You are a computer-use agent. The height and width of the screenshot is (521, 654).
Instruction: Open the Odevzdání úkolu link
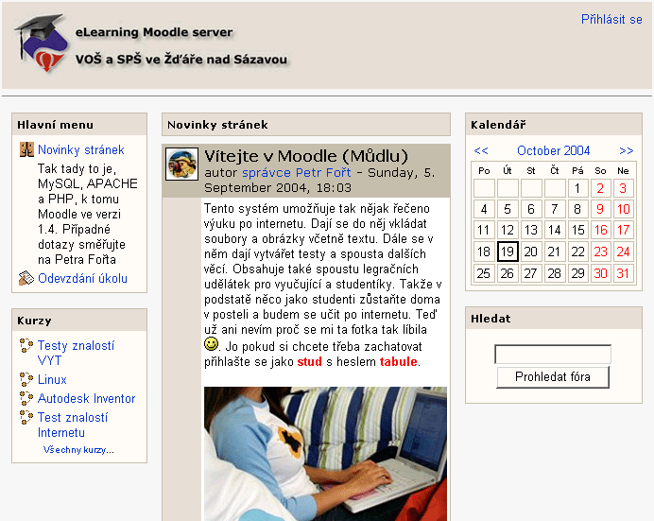[82, 278]
